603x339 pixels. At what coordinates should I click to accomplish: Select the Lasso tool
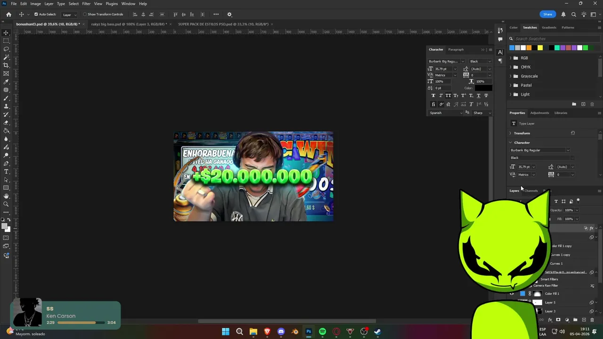(6, 49)
